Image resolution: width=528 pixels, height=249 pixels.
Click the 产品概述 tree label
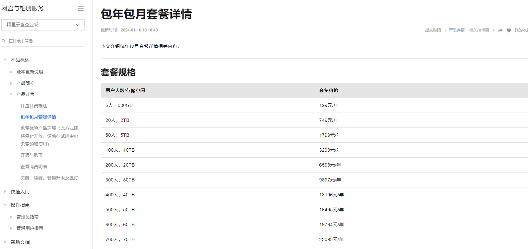[20, 60]
